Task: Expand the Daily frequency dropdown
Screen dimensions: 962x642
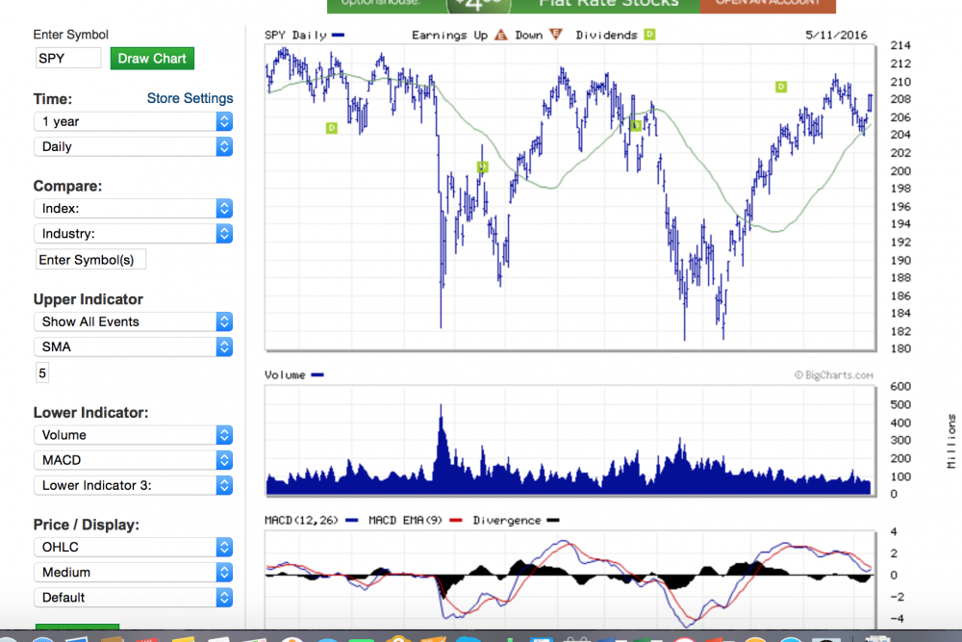Action: click(134, 146)
